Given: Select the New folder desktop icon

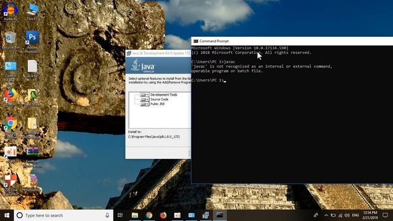Looking at the screenshot, I should point(32,97).
